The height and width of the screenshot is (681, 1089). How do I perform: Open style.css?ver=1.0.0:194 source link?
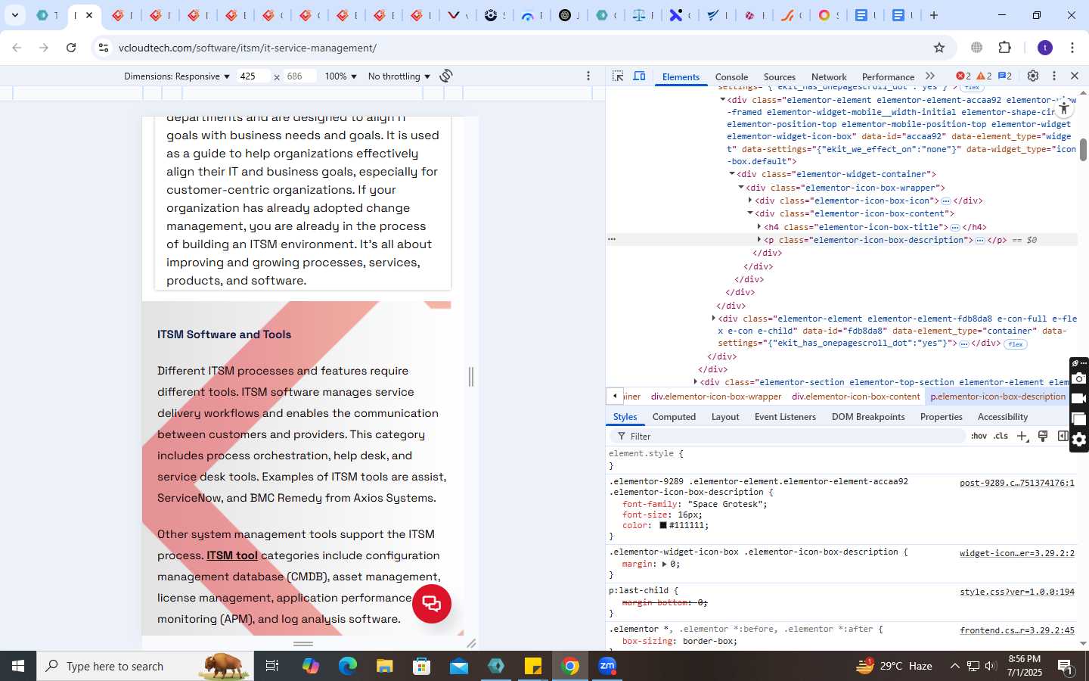[1017, 592]
